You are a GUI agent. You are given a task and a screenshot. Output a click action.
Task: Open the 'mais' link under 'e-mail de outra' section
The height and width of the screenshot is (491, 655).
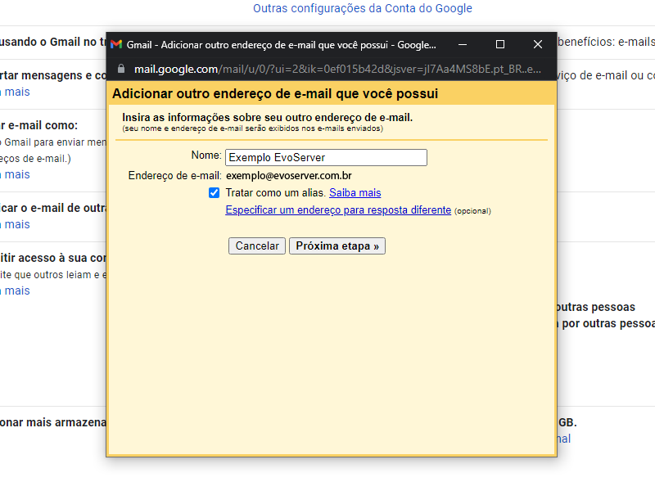(17, 224)
